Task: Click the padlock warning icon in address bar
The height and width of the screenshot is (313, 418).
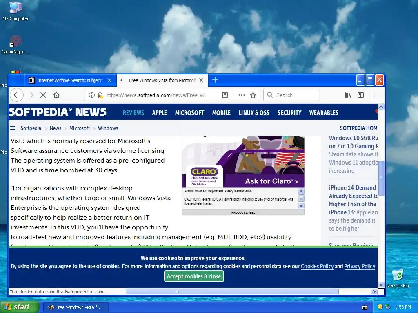Action: point(100,95)
